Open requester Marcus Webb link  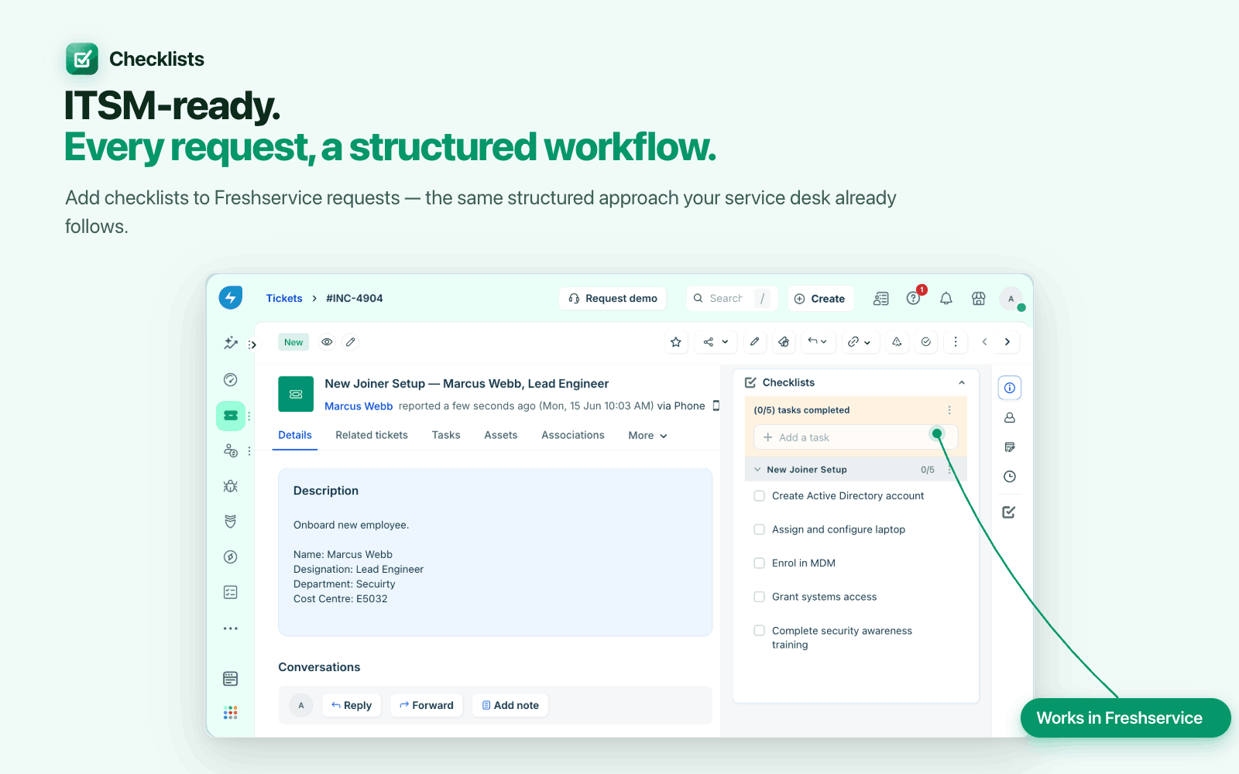point(359,406)
